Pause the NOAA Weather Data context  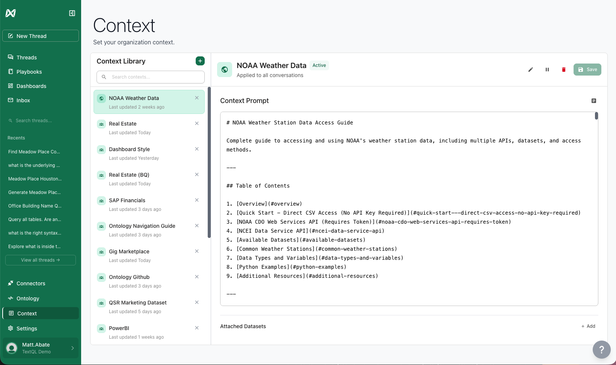pos(547,70)
